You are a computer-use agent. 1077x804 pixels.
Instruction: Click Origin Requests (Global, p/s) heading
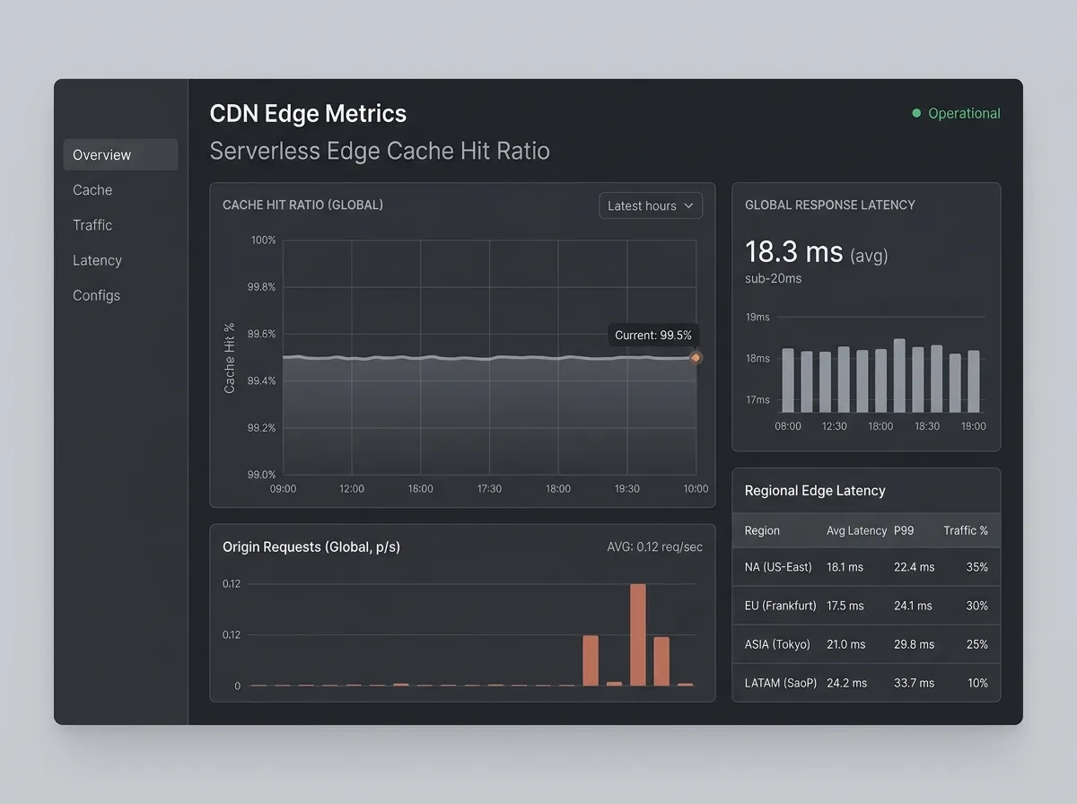(x=311, y=546)
